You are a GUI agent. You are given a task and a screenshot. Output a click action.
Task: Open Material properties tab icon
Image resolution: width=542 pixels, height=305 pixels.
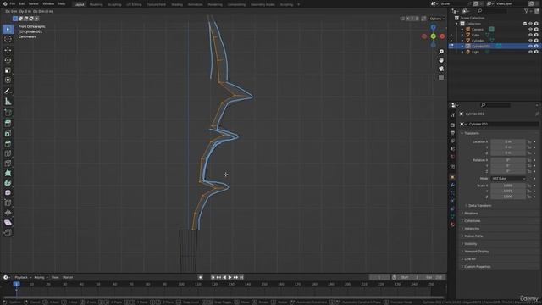452,225
